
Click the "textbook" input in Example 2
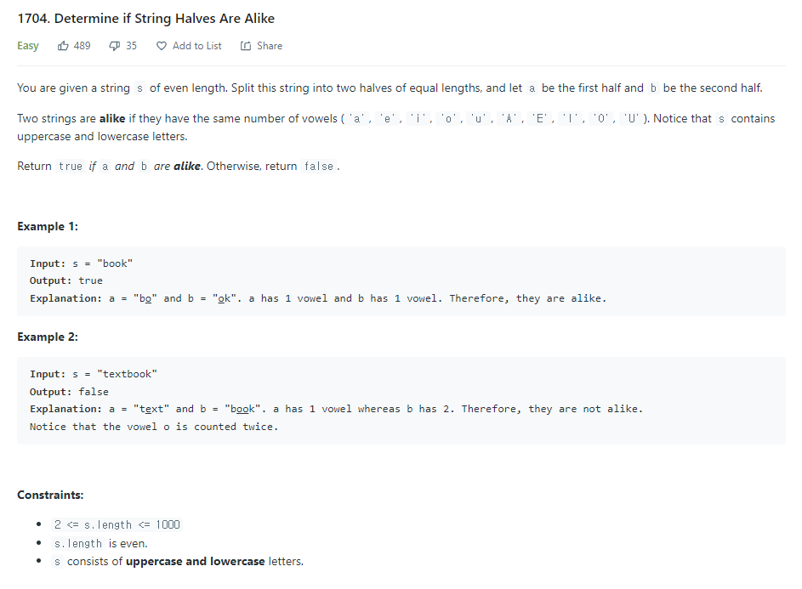coord(127,374)
